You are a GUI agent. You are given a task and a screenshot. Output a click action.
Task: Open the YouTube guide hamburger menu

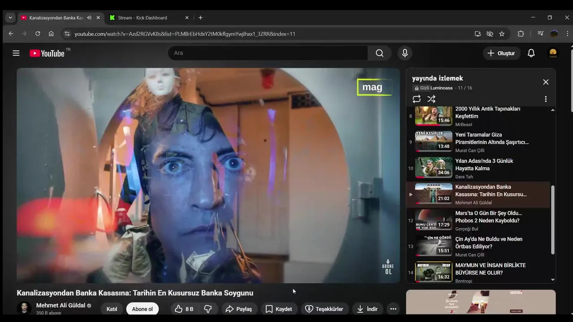(16, 53)
